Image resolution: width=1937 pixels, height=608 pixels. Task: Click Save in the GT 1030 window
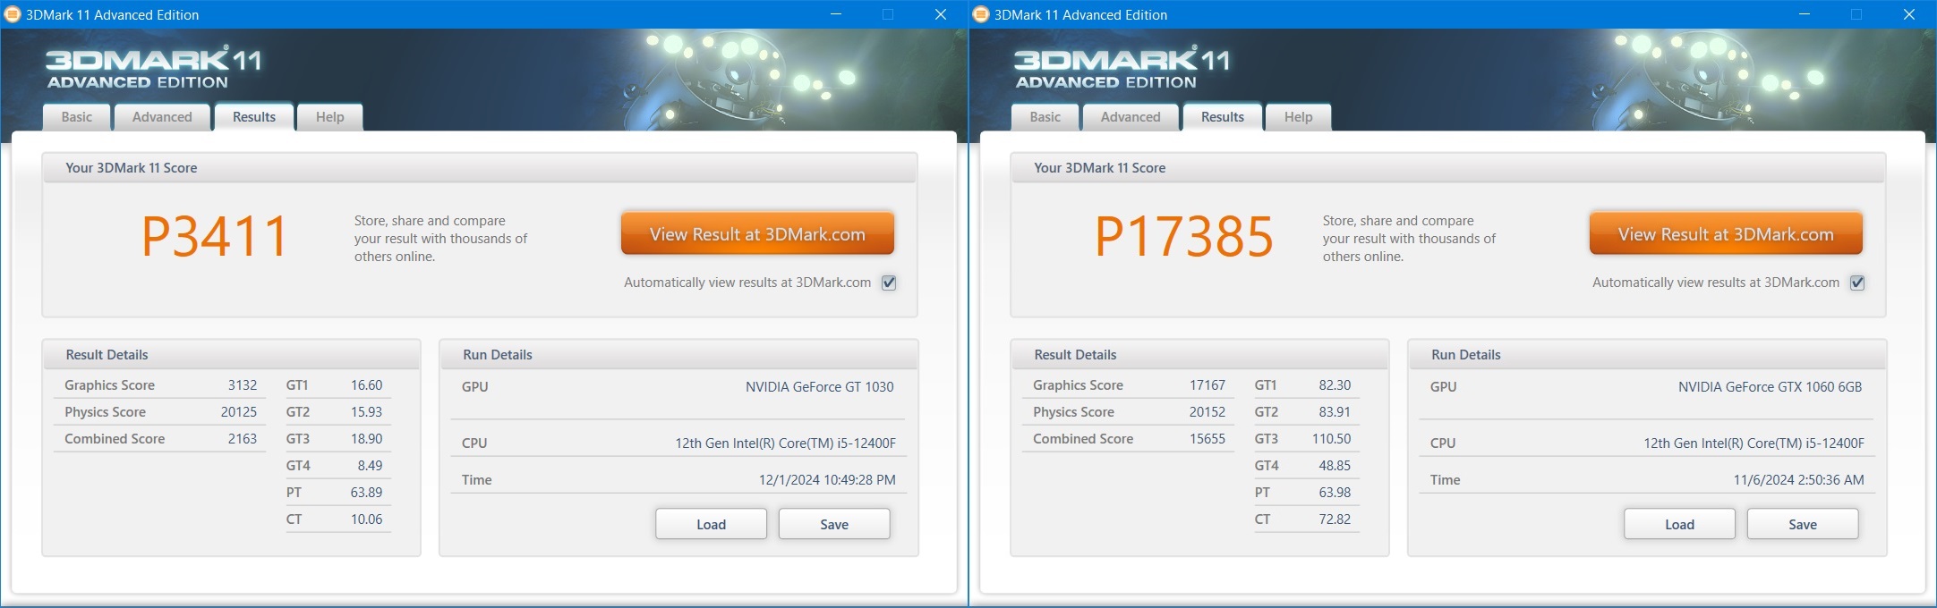click(x=834, y=524)
